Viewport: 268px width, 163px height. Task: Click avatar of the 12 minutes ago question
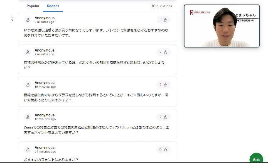(28, 117)
